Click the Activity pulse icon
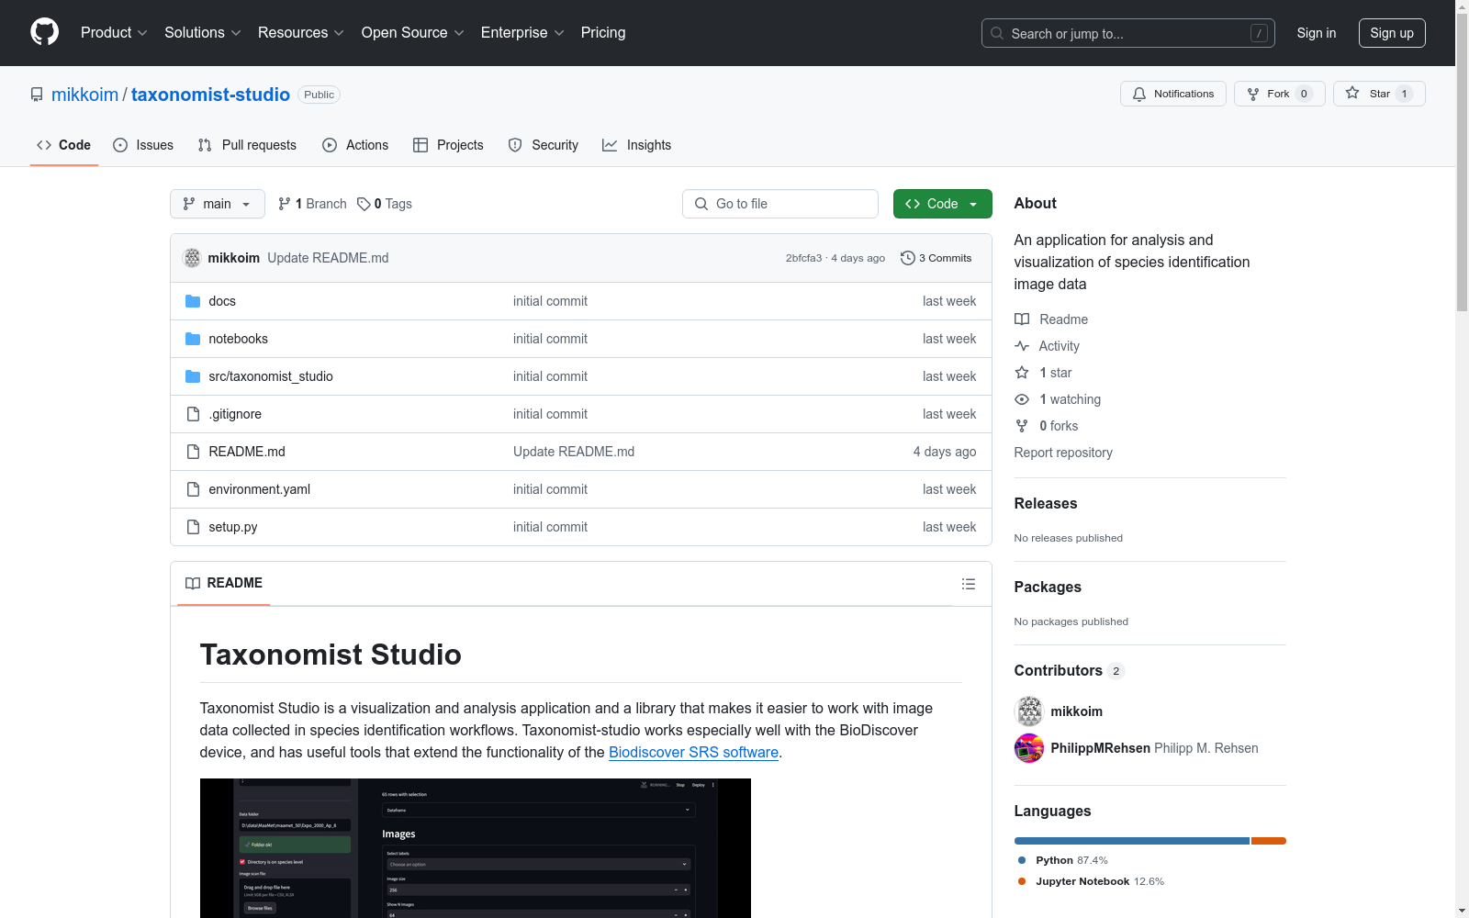 (x=1022, y=346)
